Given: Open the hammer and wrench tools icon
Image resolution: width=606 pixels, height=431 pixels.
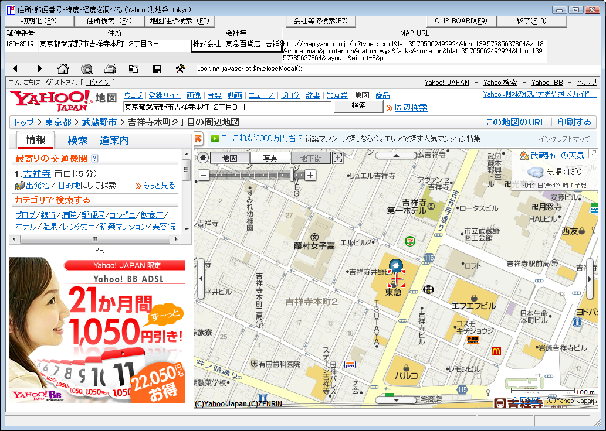Looking at the screenshot, I should [x=180, y=69].
